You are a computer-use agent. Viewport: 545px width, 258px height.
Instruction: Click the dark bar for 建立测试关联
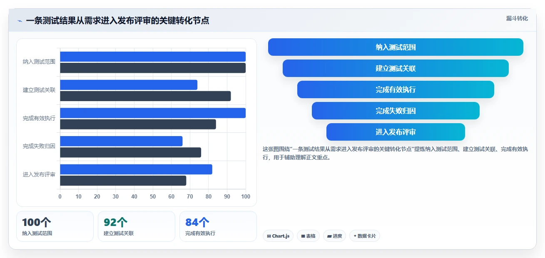point(145,96)
